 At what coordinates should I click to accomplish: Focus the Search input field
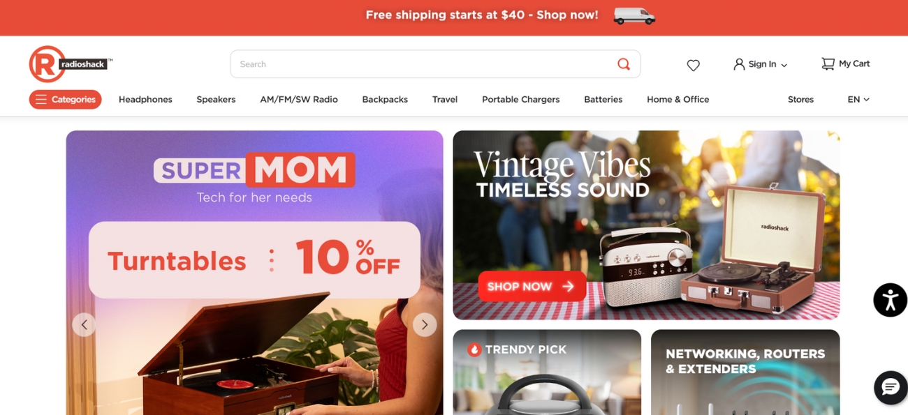coord(423,64)
